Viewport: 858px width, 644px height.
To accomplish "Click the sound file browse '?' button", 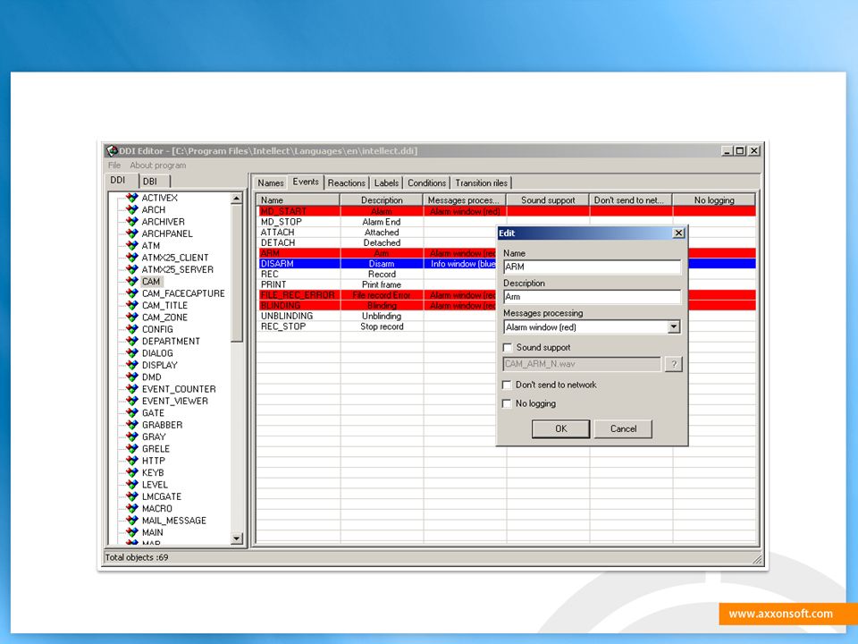I will tap(674, 364).
